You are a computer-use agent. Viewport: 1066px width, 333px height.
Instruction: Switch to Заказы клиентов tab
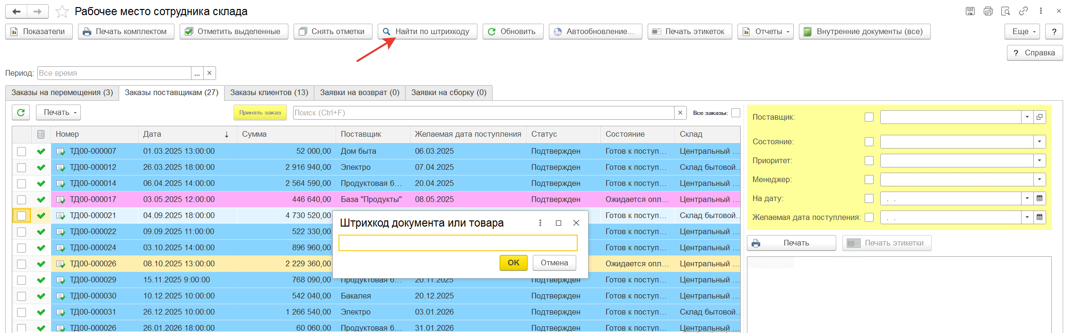tap(269, 93)
